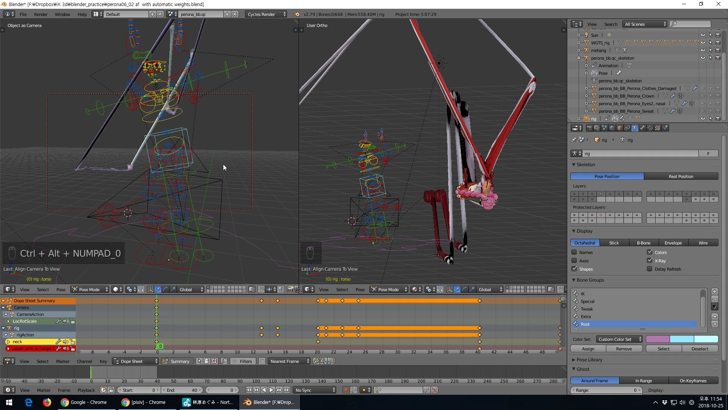Pin the properties context with pushpin icon

click(x=574, y=140)
